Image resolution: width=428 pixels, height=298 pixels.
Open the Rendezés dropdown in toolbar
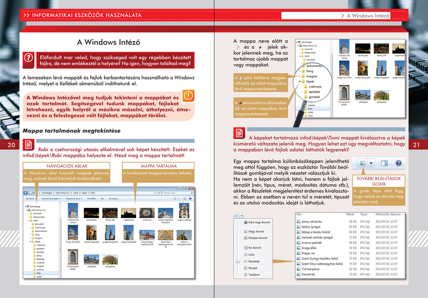pos(31,199)
